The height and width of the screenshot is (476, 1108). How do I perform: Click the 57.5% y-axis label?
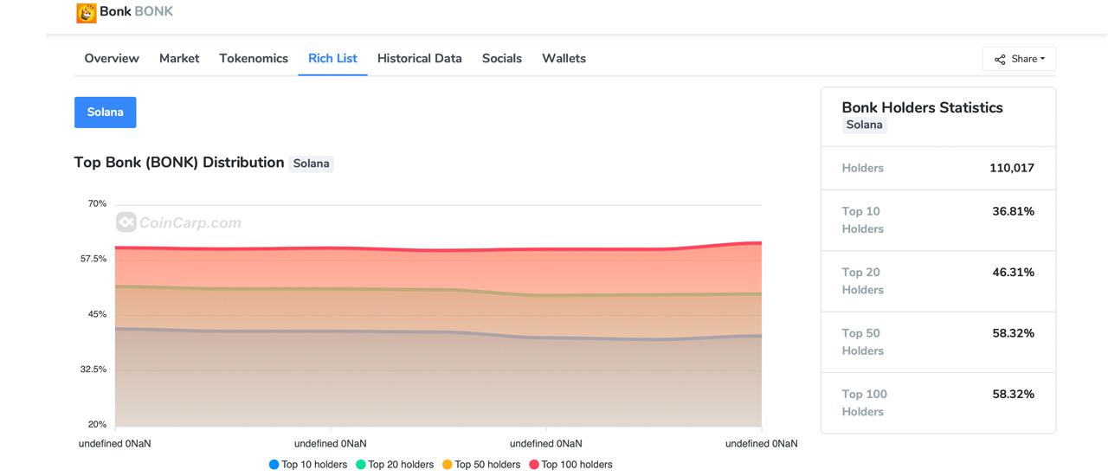93,259
